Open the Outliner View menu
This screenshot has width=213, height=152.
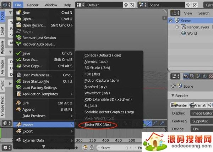tap(188, 13)
